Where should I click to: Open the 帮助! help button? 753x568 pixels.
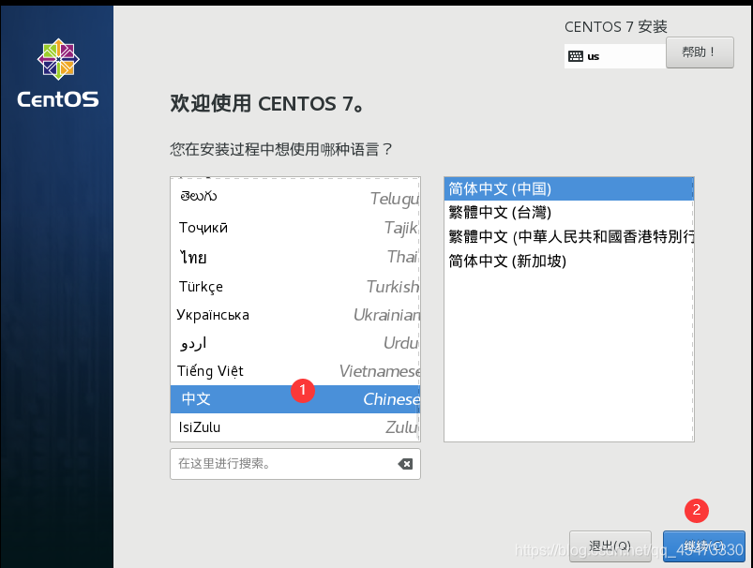700,52
